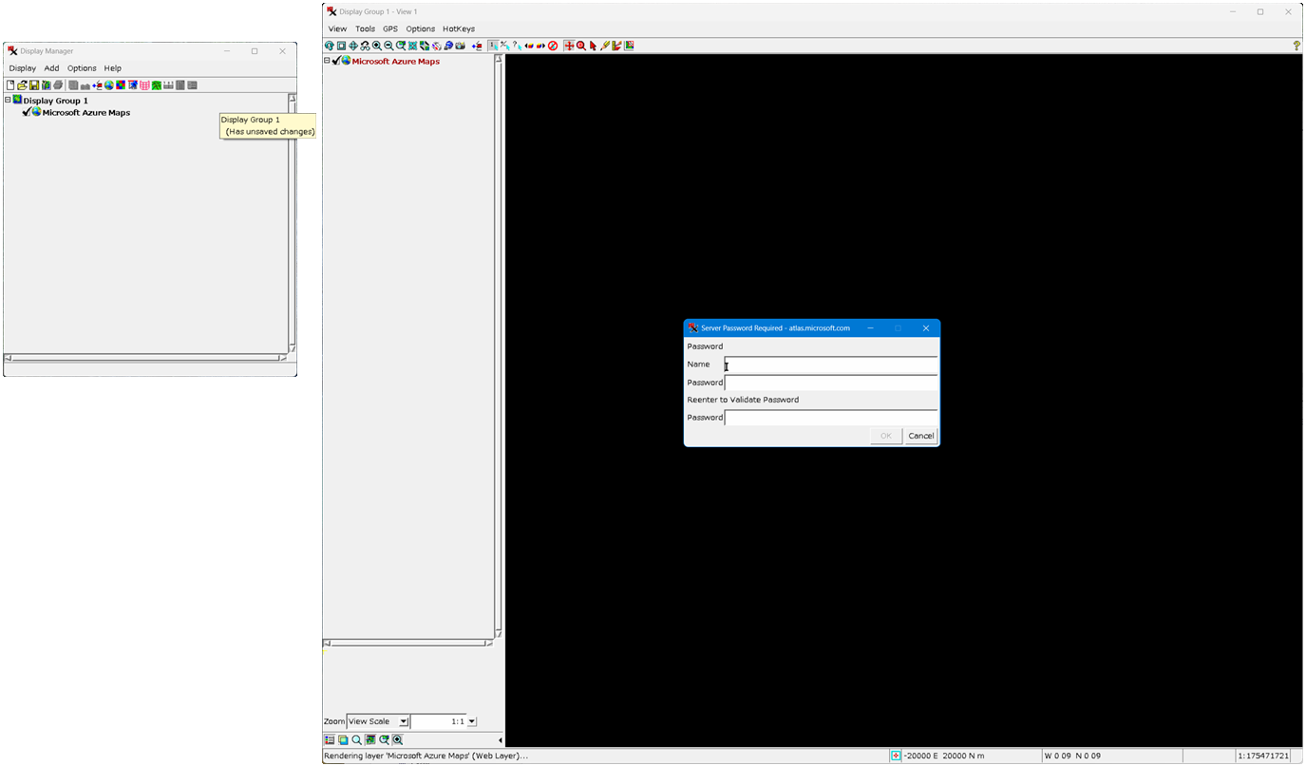Toggle the legend list icon in bottom toolbar
This screenshot has width=1306, height=766.
click(x=330, y=739)
